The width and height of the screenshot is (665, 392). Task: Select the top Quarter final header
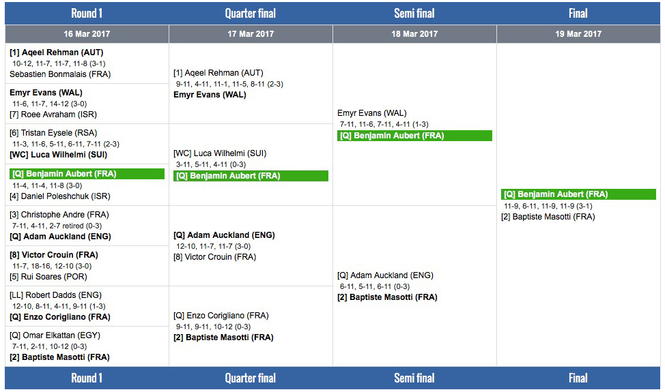[x=251, y=13]
